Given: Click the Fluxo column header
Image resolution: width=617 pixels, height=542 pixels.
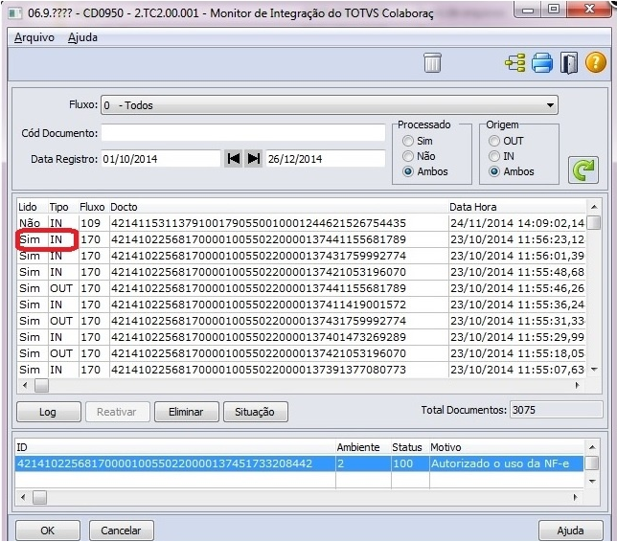Looking at the screenshot, I should pos(94,207).
